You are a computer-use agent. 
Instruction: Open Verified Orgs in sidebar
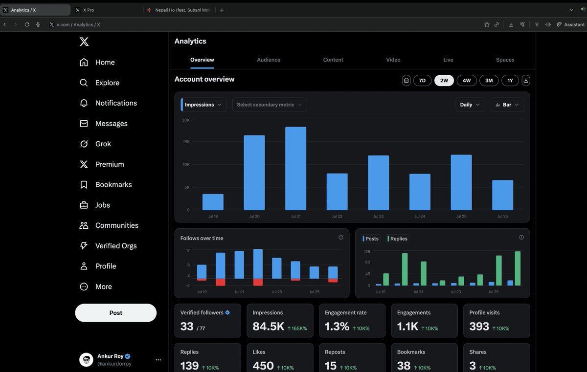[x=108, y=246]
